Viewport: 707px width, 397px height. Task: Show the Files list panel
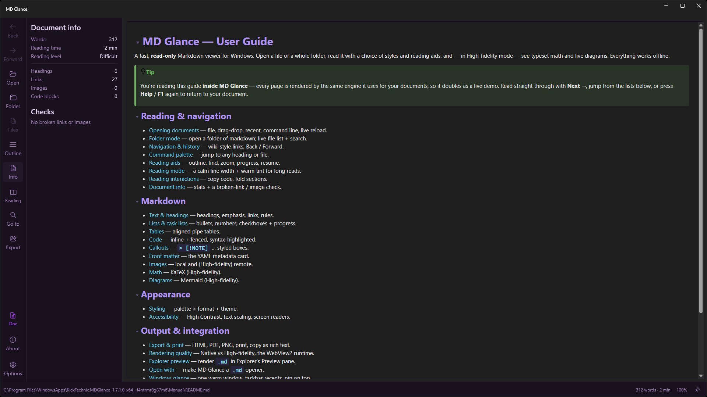(13, 125)
